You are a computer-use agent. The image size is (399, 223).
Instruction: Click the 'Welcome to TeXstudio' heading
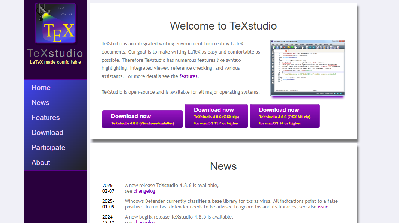click(x=223, y=26)
